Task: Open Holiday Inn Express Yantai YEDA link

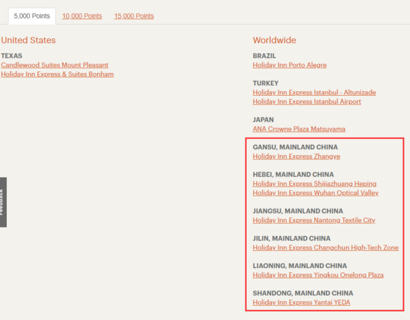Action: (301, 302)
